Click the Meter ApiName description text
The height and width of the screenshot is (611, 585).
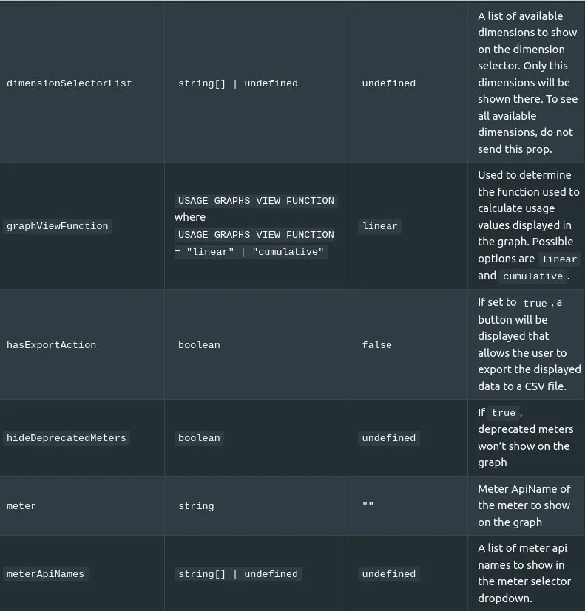524,505
